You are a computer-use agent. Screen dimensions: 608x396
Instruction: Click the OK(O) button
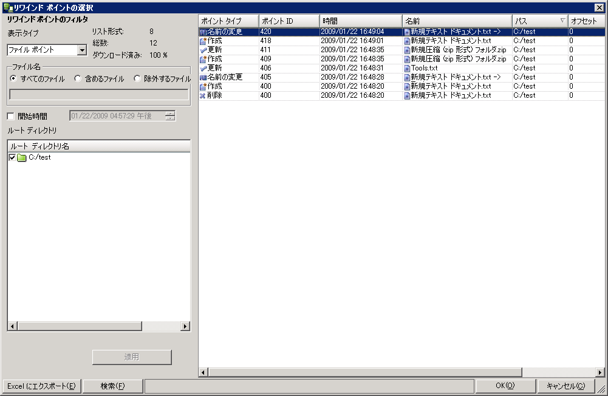point(505,386)
